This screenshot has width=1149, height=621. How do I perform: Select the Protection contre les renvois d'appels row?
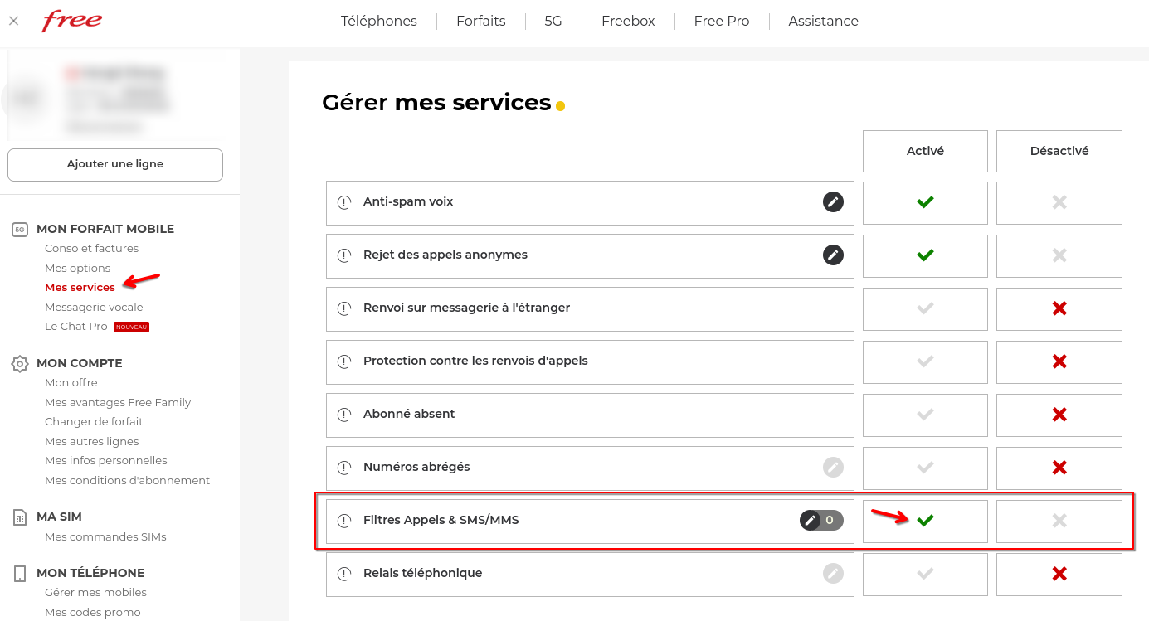(x=590, y=361)
